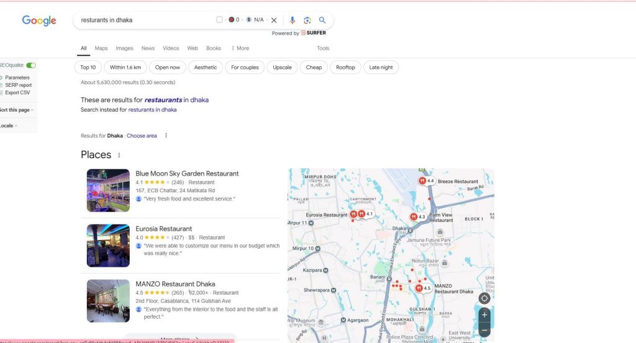Switch to the Maps tab

pos(101,48)
